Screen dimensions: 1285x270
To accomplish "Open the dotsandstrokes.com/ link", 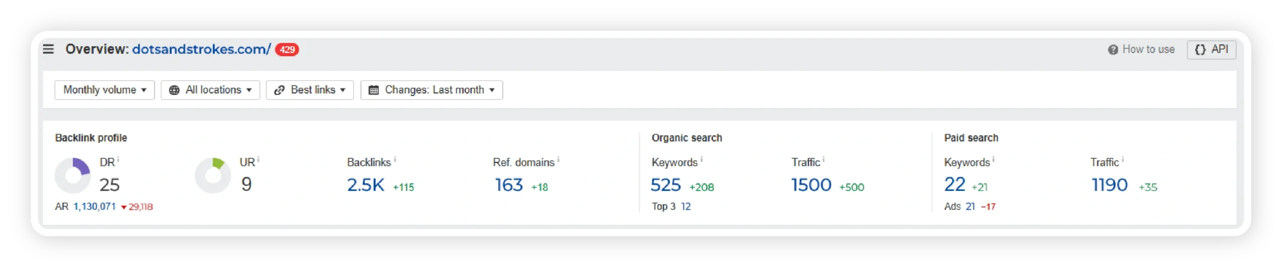I will pos(201,49).
